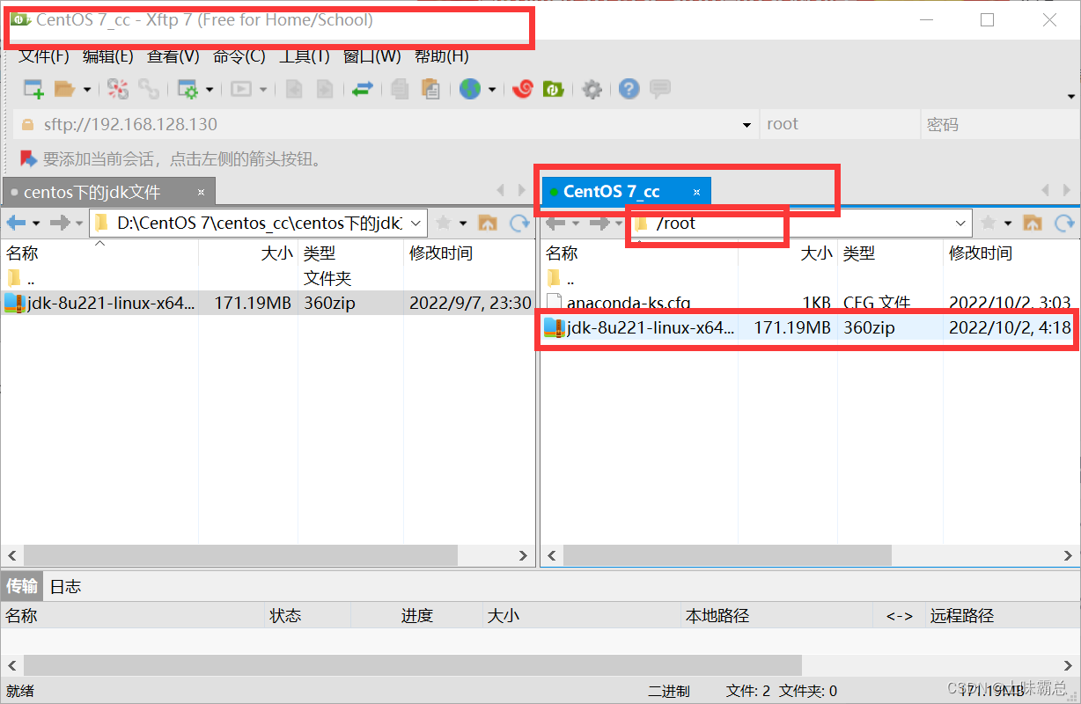Switch to the 日志 tab at the bottom
1081x704 pixels.
[64, 586]
